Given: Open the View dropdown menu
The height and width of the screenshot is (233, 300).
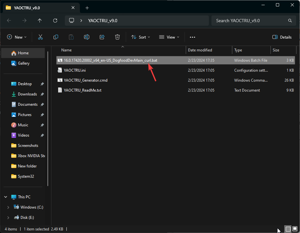Looking at the screenshot, I should tap(169, 37).
